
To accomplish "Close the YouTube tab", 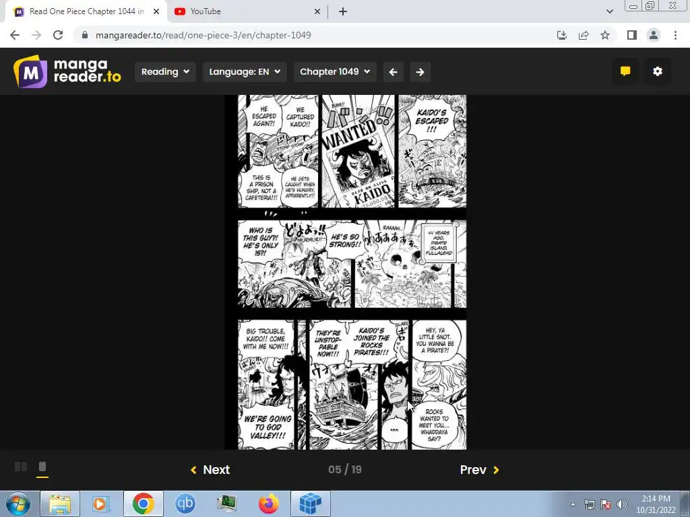I will 317,12.
